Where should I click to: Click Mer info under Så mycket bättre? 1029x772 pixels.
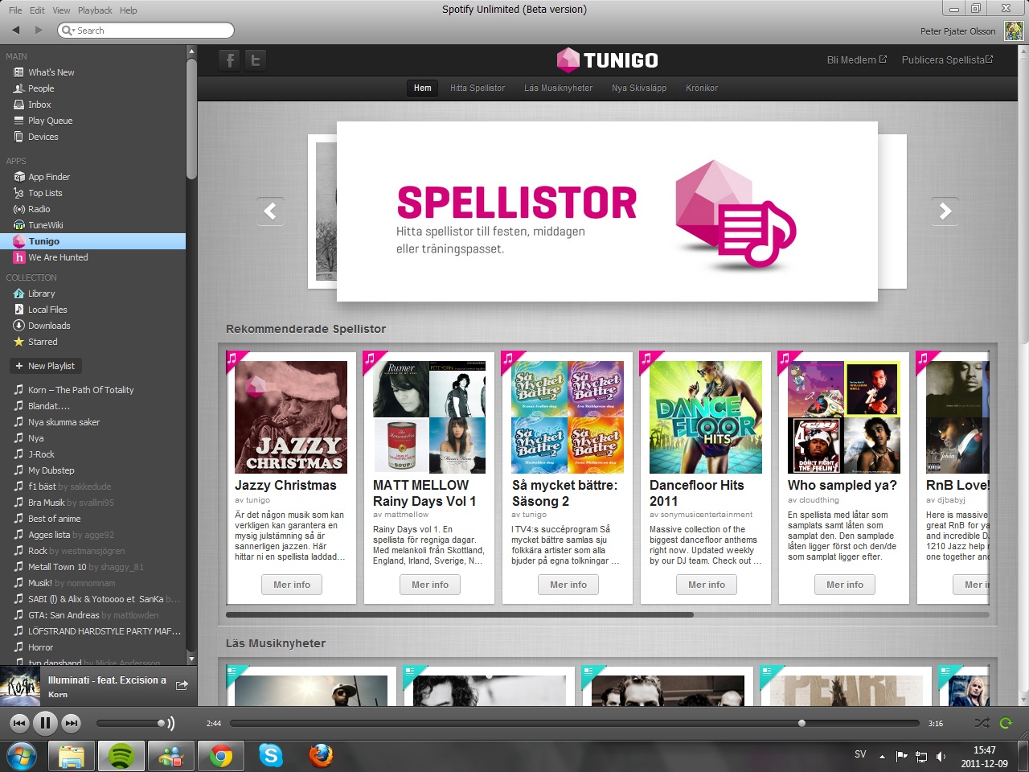568,585
